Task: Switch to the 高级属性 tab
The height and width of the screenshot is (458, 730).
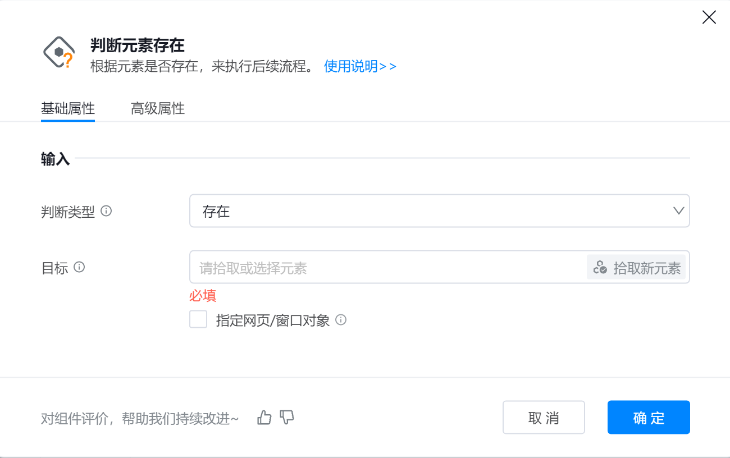Action: click(158, 108)
